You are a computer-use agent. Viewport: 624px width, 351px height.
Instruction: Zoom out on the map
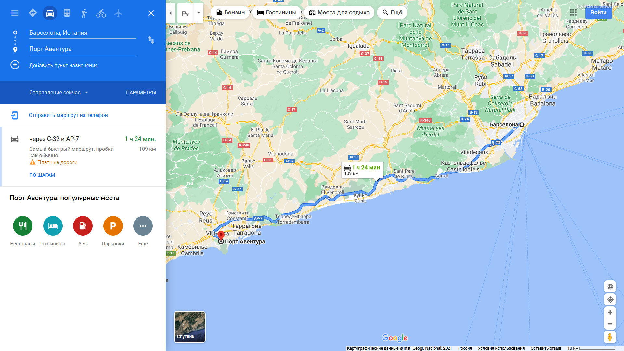point(610,324)
